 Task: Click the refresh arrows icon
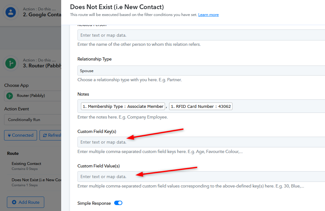click(45, 135)
